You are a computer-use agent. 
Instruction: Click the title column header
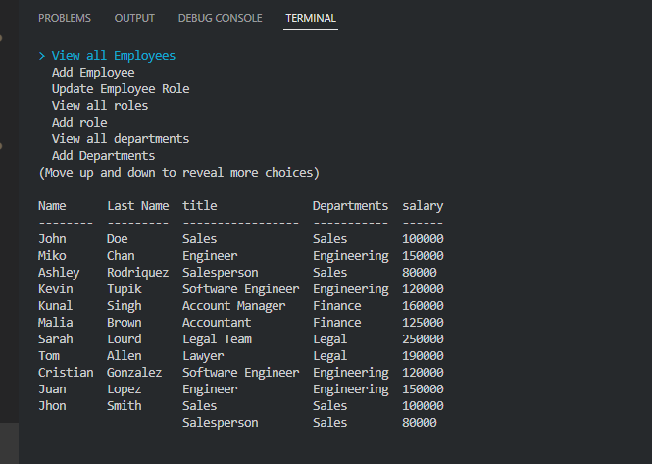click(x=200, y=206)
